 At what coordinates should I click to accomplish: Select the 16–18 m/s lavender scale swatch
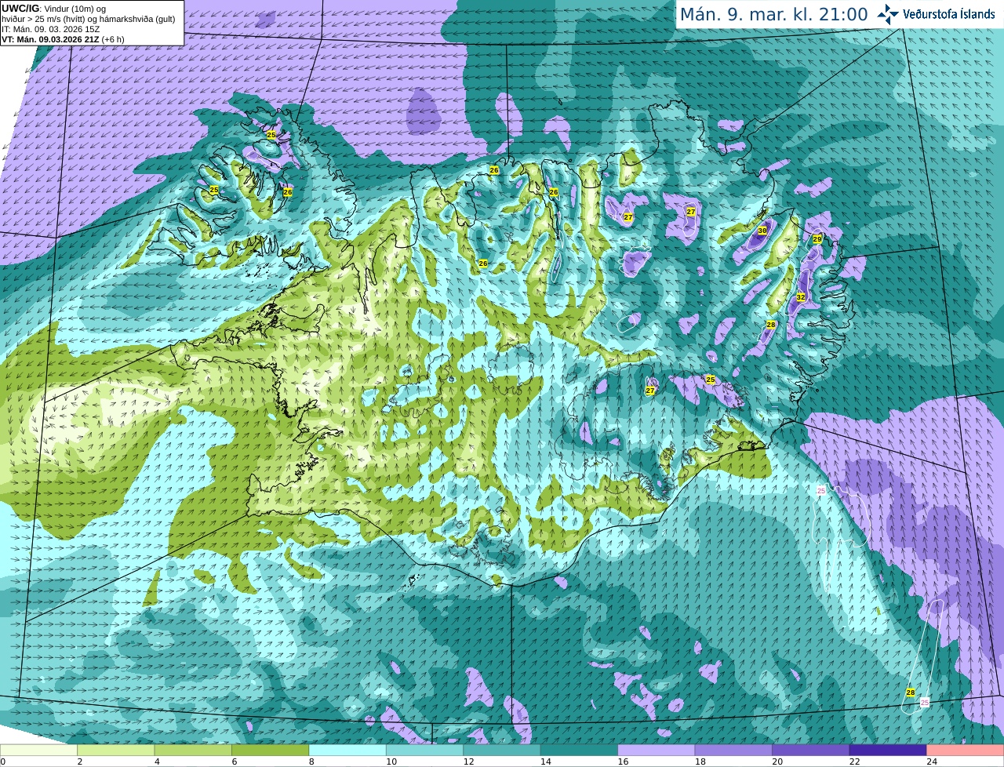pos(657,750)
